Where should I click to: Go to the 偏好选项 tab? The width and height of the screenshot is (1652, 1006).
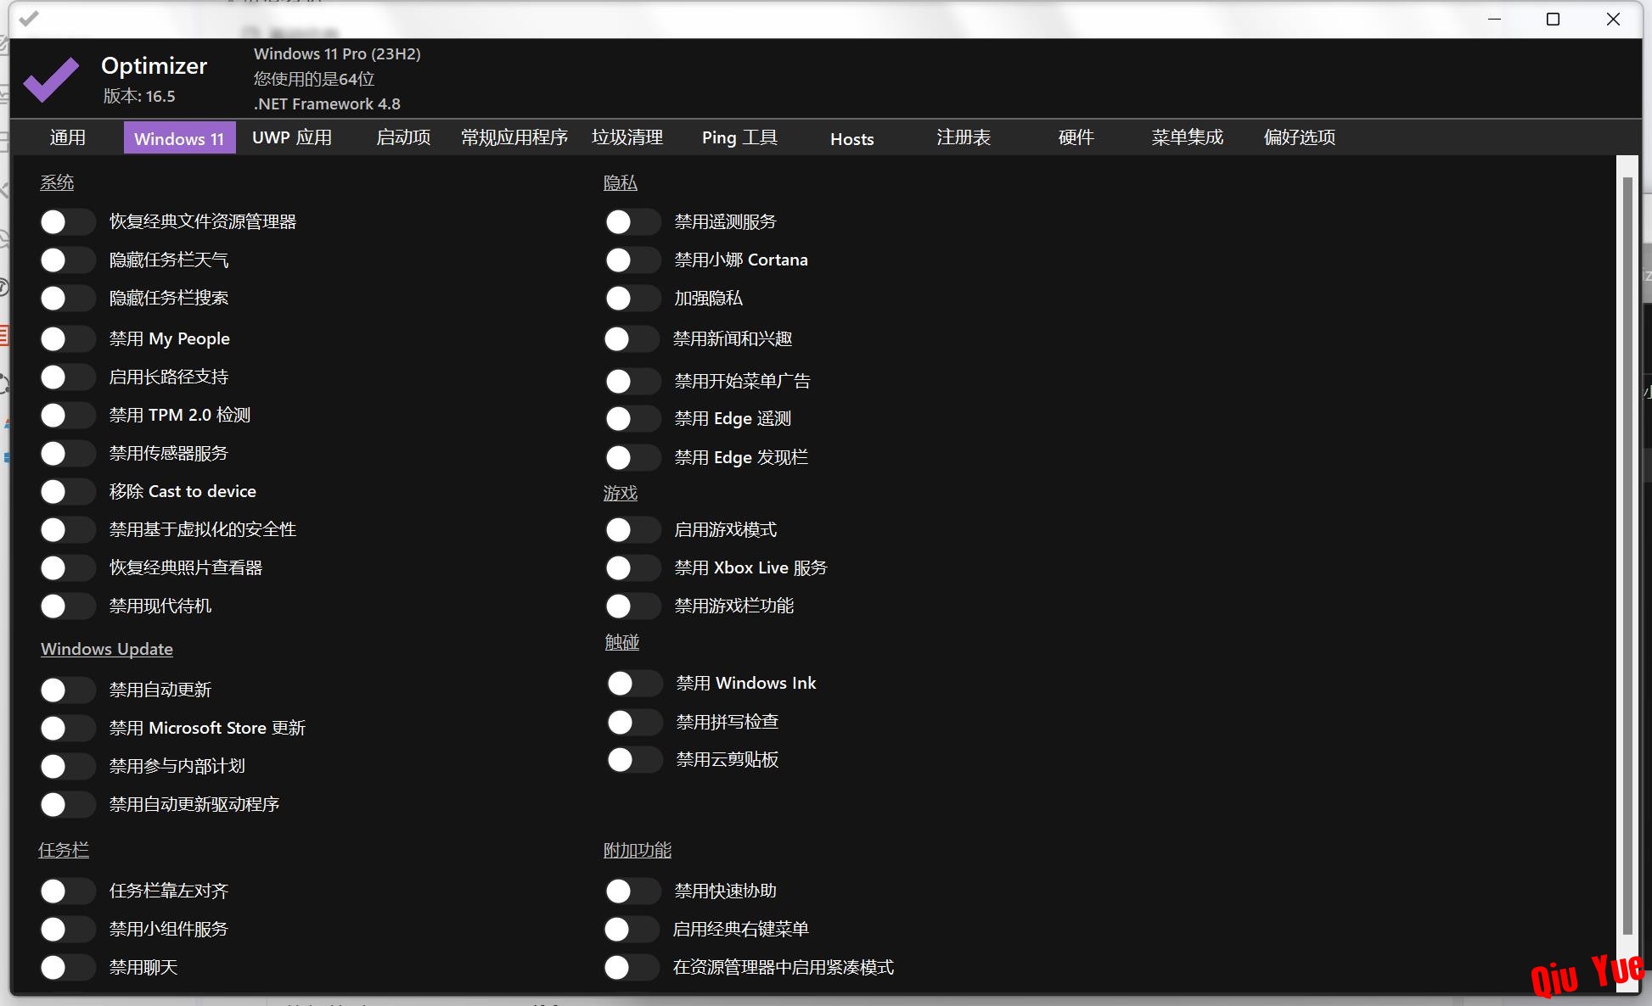tap(1300, 137)
